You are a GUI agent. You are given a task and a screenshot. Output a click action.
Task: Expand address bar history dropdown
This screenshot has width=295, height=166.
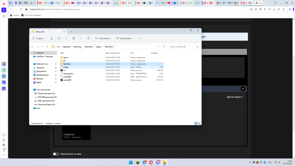[x=159, y=47]
